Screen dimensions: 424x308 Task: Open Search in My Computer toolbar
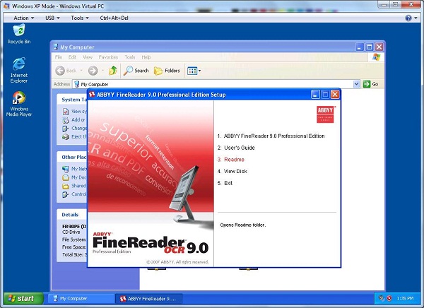click(136, 71)
